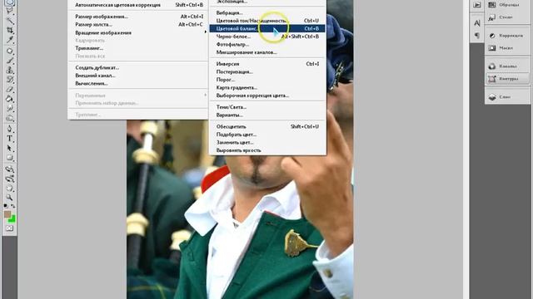Select the Crop tool
This screenshot has width=533, height=299.
pos(9,30)
